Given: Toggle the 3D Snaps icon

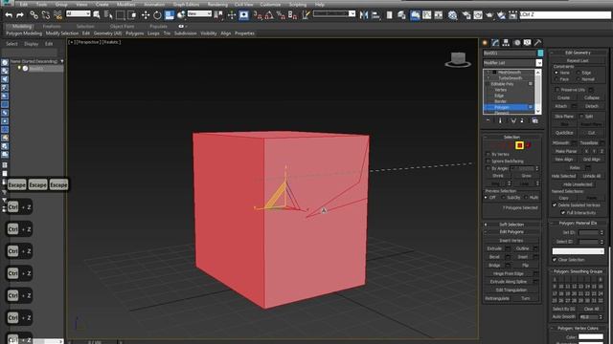Looking at the screenshot, I should pos(258,15).
